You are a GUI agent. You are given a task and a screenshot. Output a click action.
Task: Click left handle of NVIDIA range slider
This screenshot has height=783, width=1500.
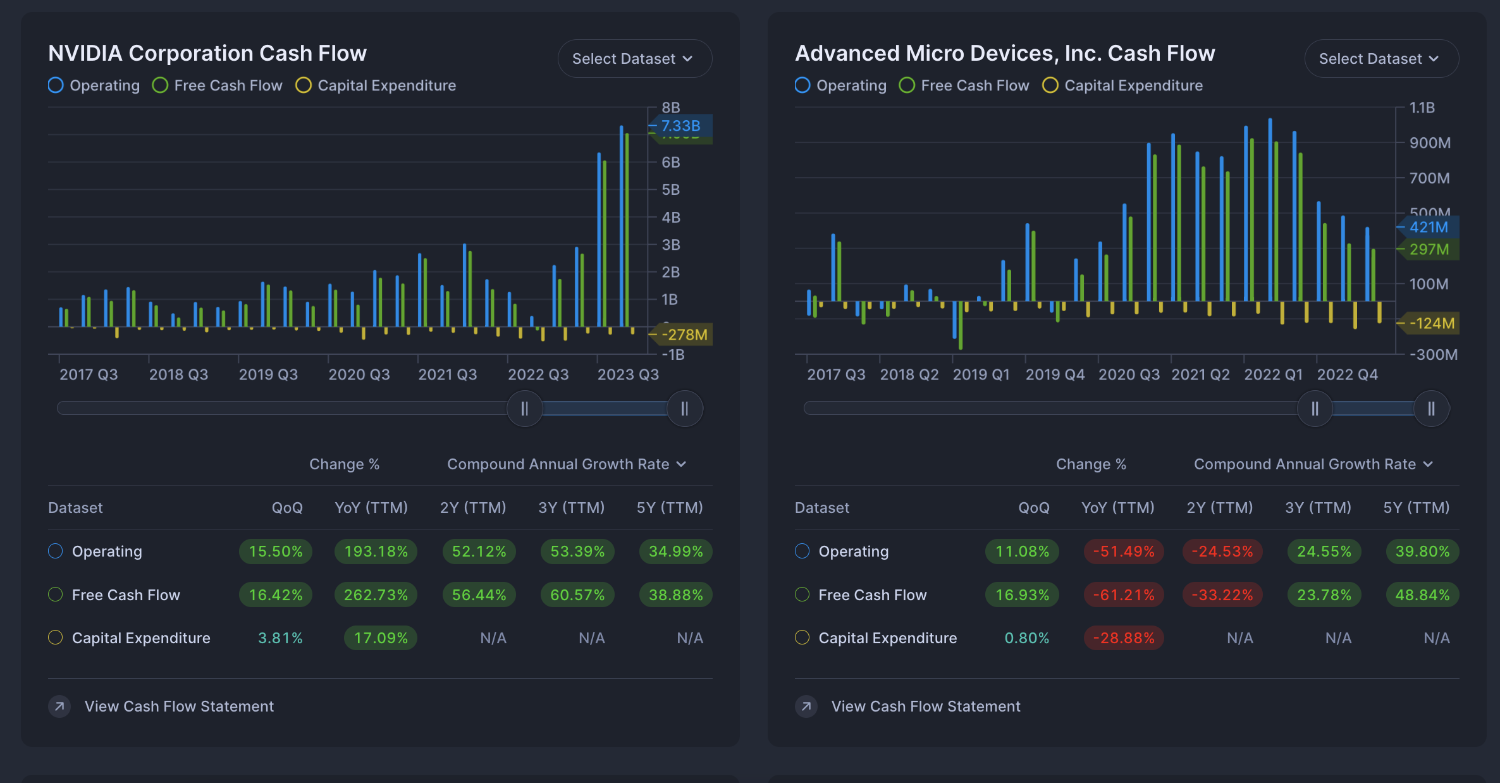(x=524, y=409)
